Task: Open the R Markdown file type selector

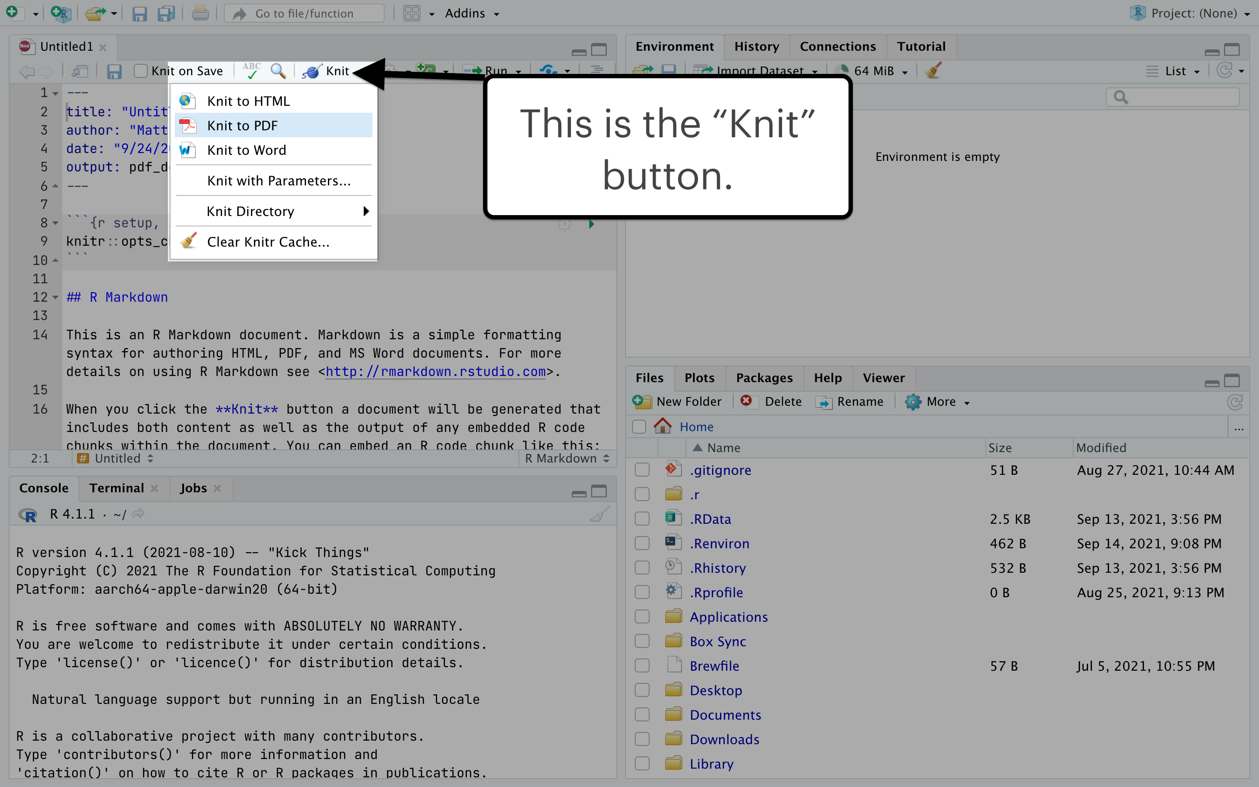Action: (x=567, y=459)
